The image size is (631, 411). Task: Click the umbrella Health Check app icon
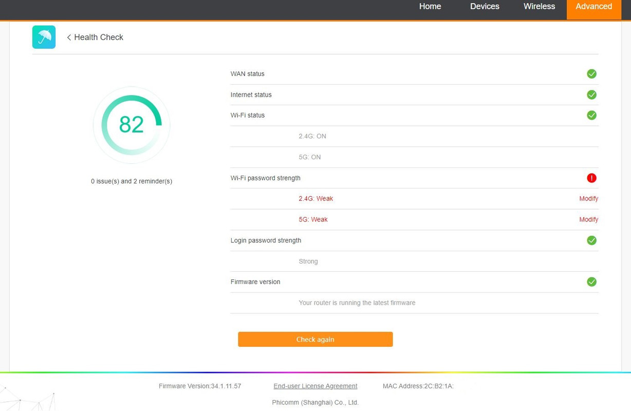pos(44,37)
